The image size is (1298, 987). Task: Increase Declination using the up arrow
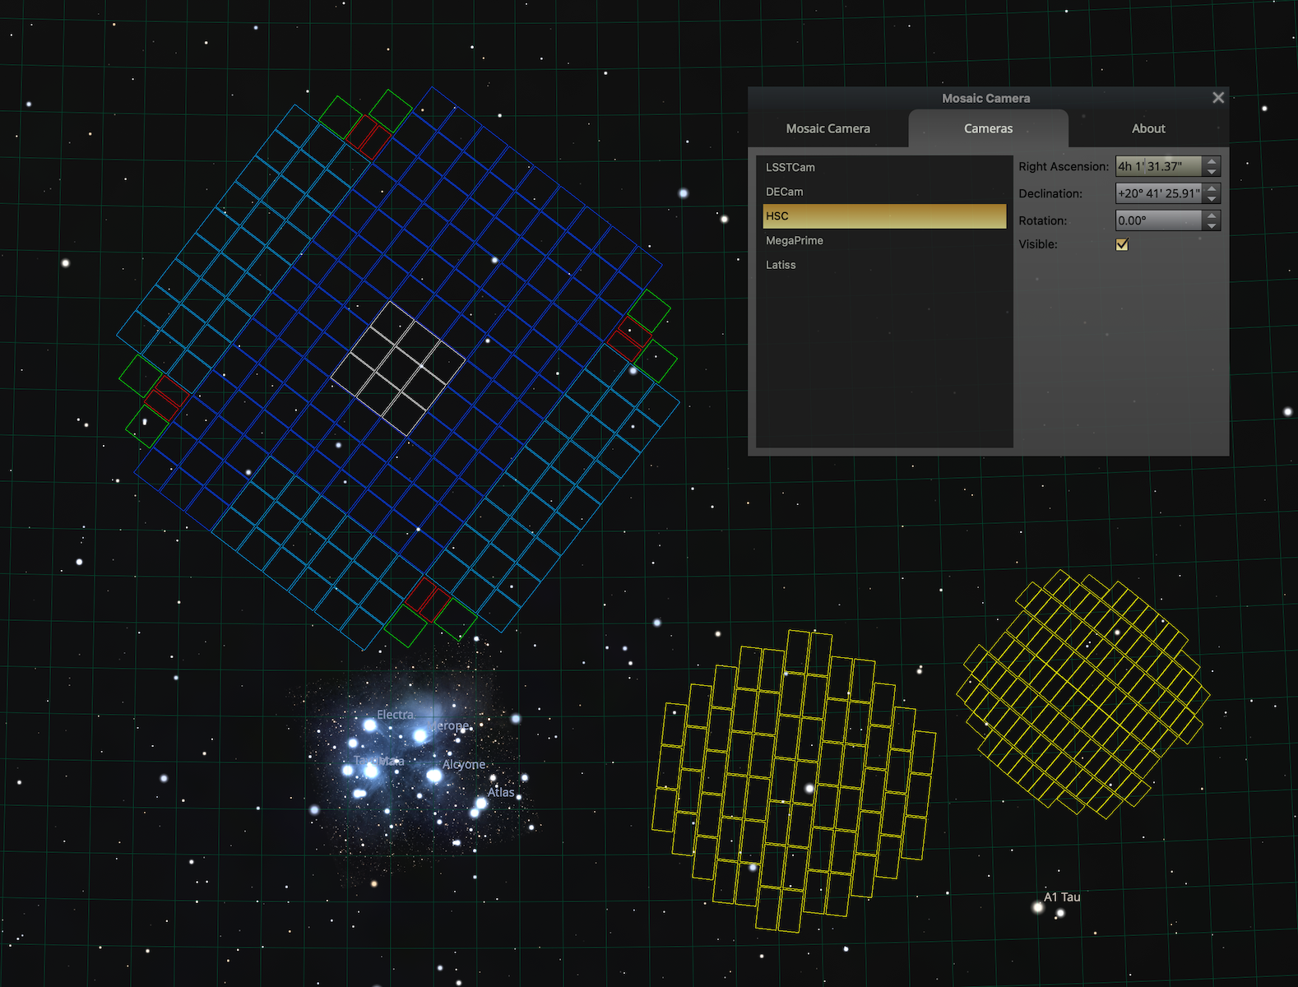pos(1211,188)
